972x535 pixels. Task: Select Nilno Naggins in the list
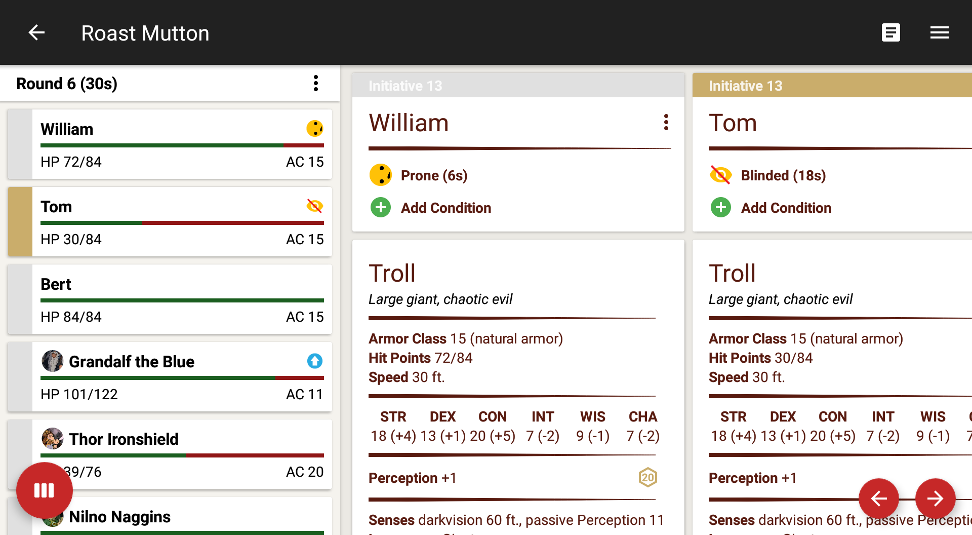point(170,516)
